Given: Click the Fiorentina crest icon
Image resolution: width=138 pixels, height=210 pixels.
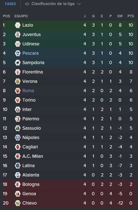Looking at the screenshot, I should (18, 72).
